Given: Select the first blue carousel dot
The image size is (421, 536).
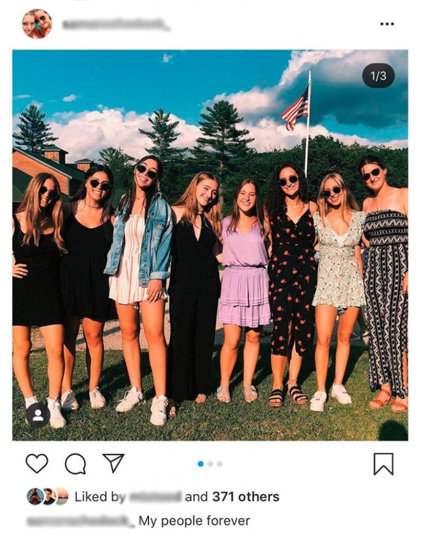Looking at the screenshot, I should pos(201,464).
